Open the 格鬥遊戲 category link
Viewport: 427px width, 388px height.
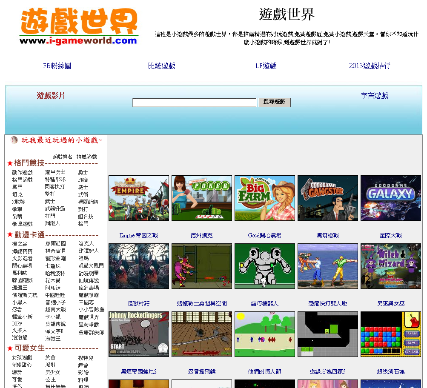[22, 180]
